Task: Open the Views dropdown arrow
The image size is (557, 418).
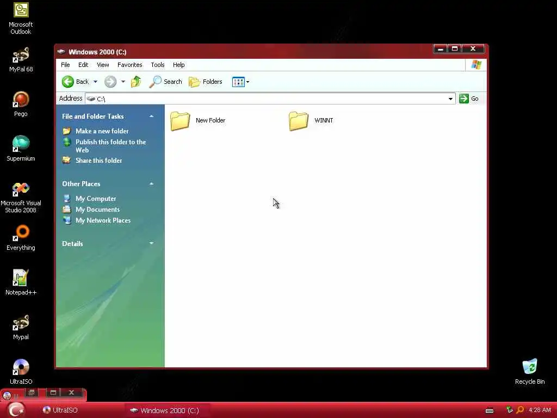Action: coord(247,82)
